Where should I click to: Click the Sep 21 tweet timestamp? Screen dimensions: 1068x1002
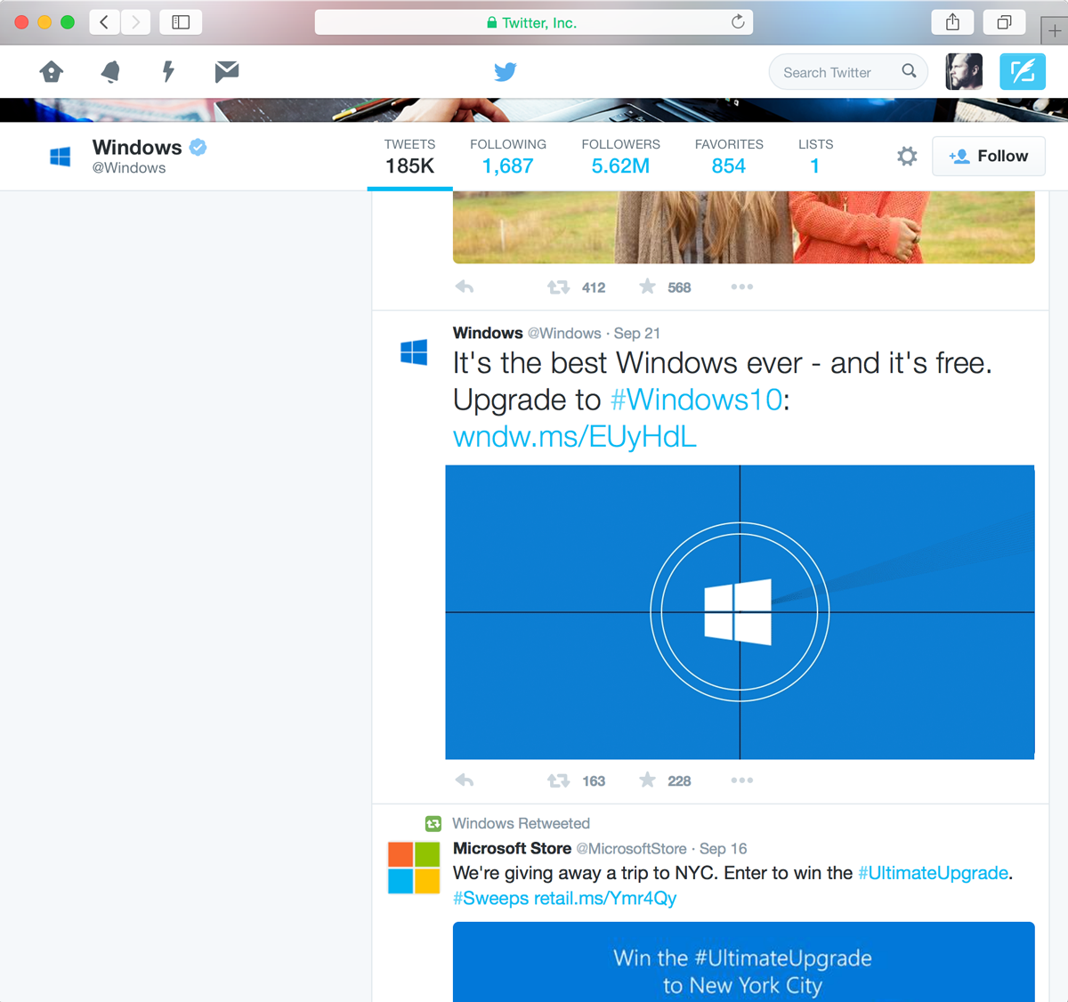point(637,333)
